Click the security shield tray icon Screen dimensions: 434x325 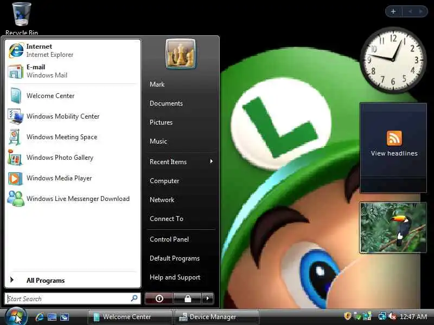tap(347, 316)
